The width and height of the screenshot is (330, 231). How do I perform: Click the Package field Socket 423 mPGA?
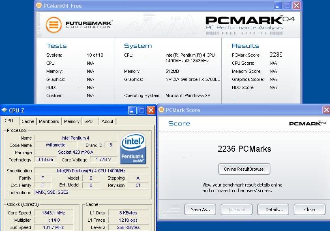click(76, 152)
